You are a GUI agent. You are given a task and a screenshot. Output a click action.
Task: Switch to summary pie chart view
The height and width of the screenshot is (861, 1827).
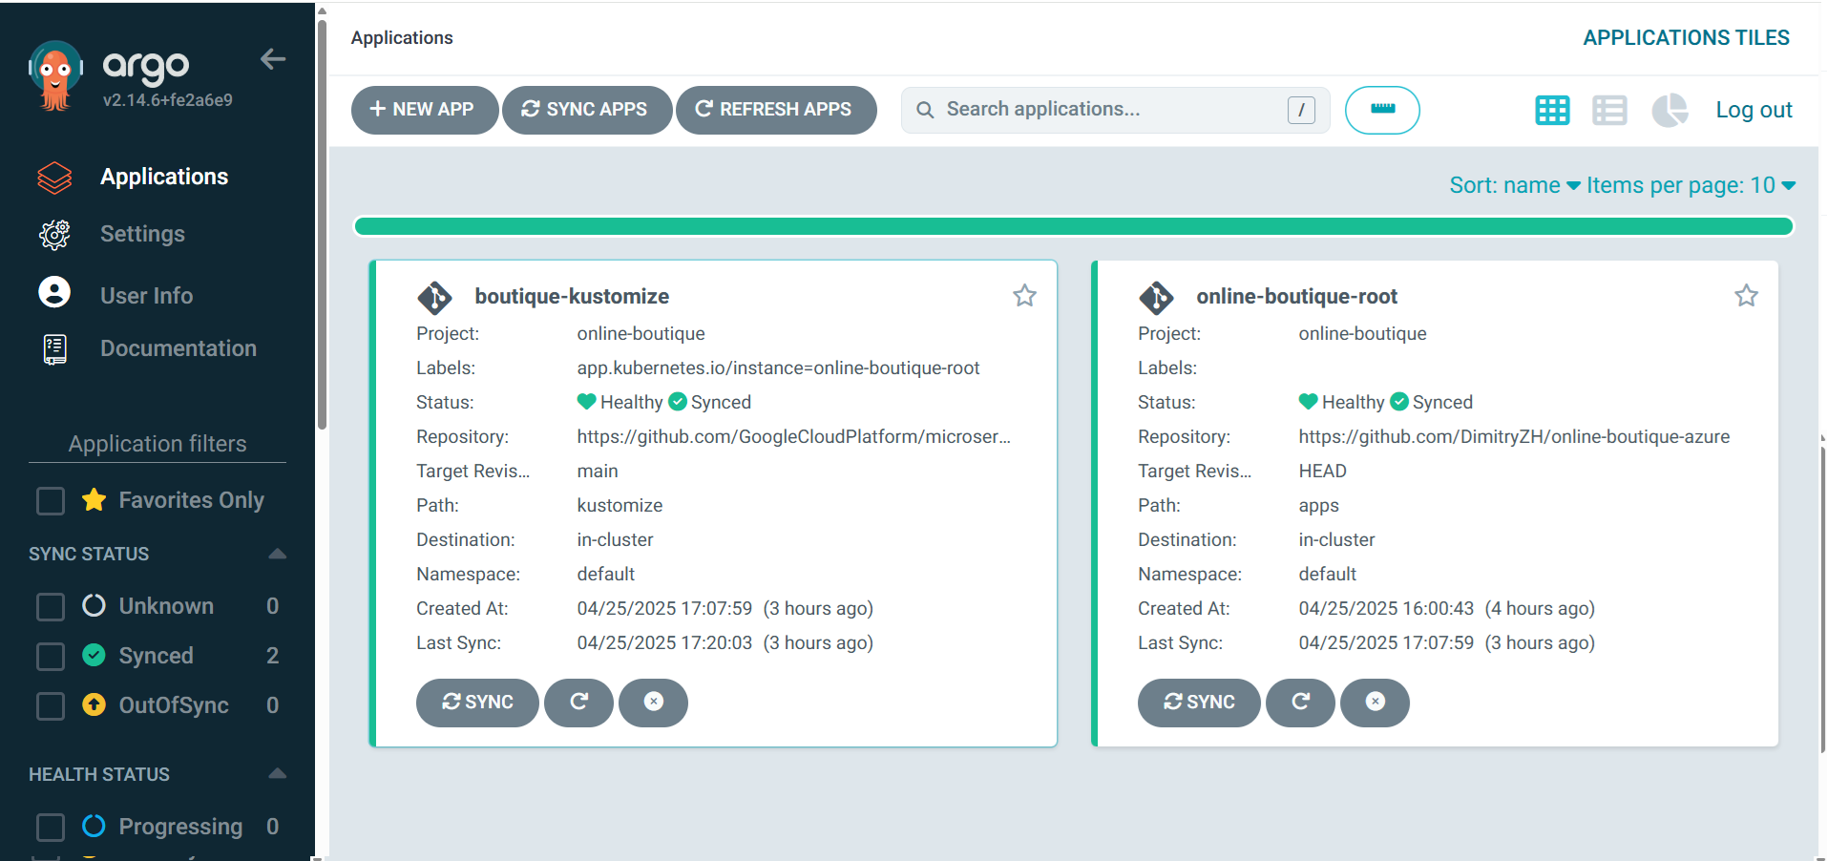coord(1669,111)
